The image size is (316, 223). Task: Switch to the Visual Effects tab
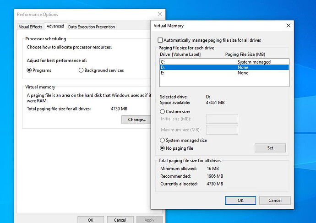click(30, 27)
